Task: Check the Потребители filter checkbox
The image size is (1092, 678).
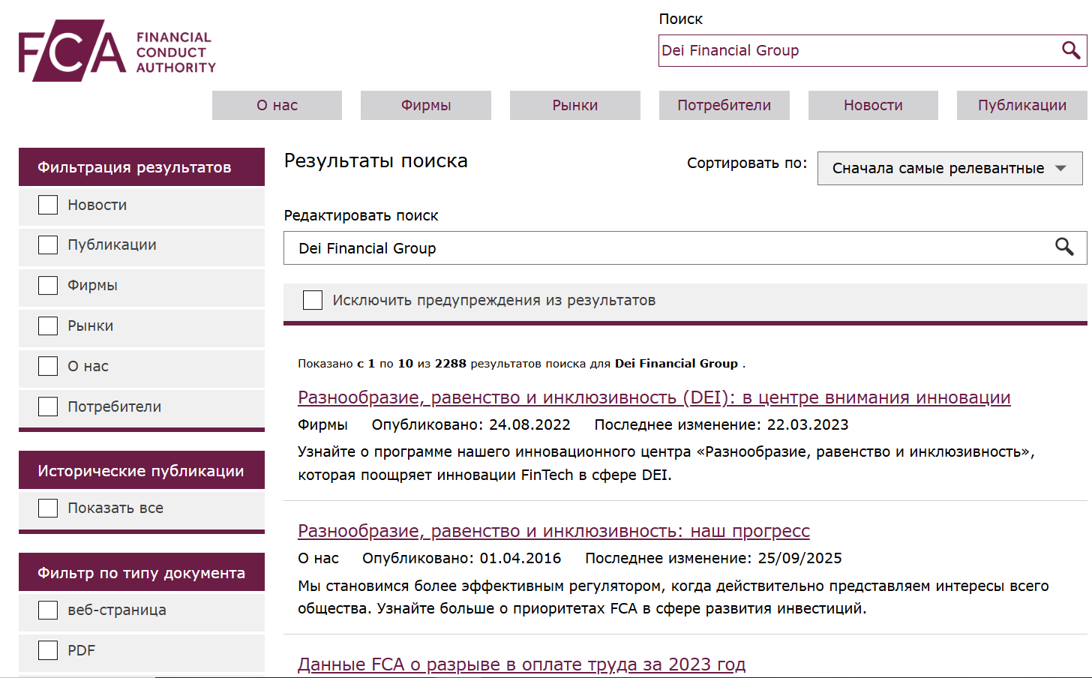Action: coord(48,406)
